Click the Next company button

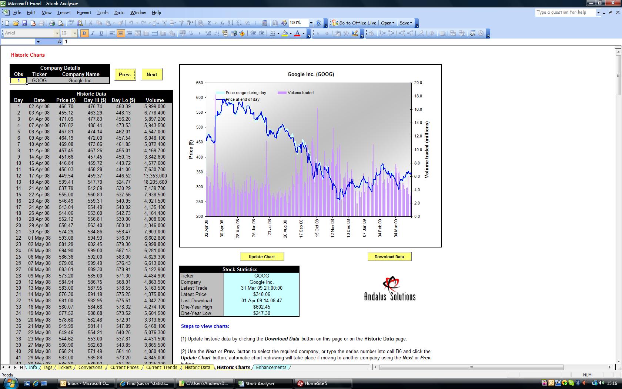[152, 74]
